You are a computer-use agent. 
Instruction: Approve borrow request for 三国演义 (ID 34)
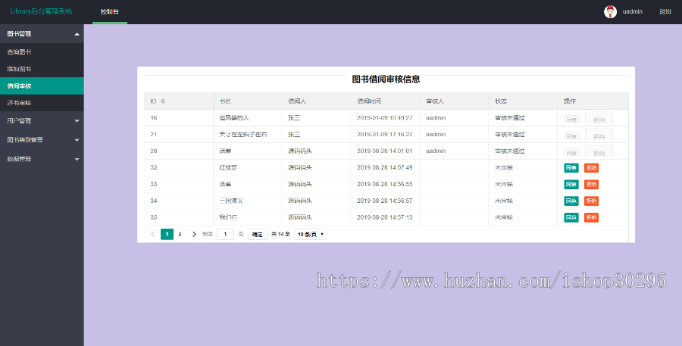[571, 201]
